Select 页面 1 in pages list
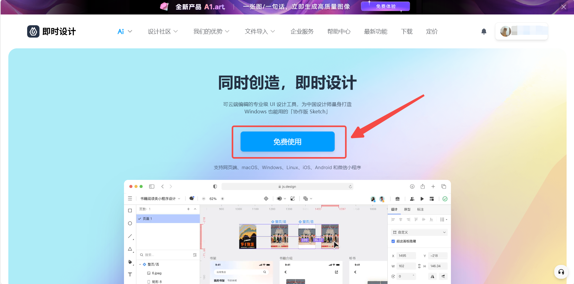 168,219
